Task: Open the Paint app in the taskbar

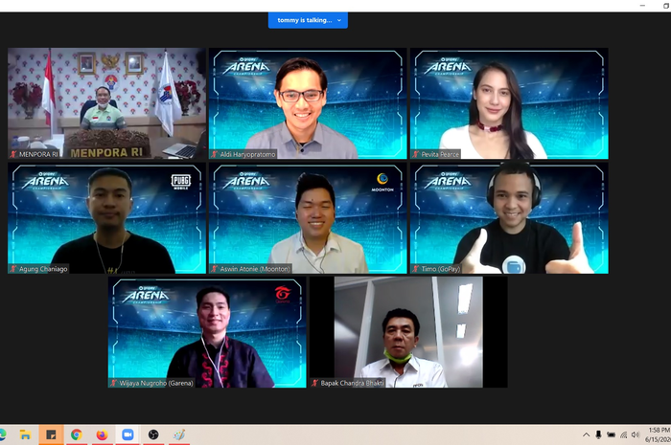Action: [x=179, y=434]
